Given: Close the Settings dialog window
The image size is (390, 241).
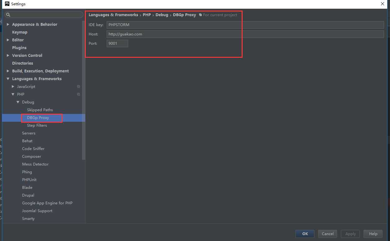Looking at the screenshot, I should pyautogui.click(x=383, y=4).
